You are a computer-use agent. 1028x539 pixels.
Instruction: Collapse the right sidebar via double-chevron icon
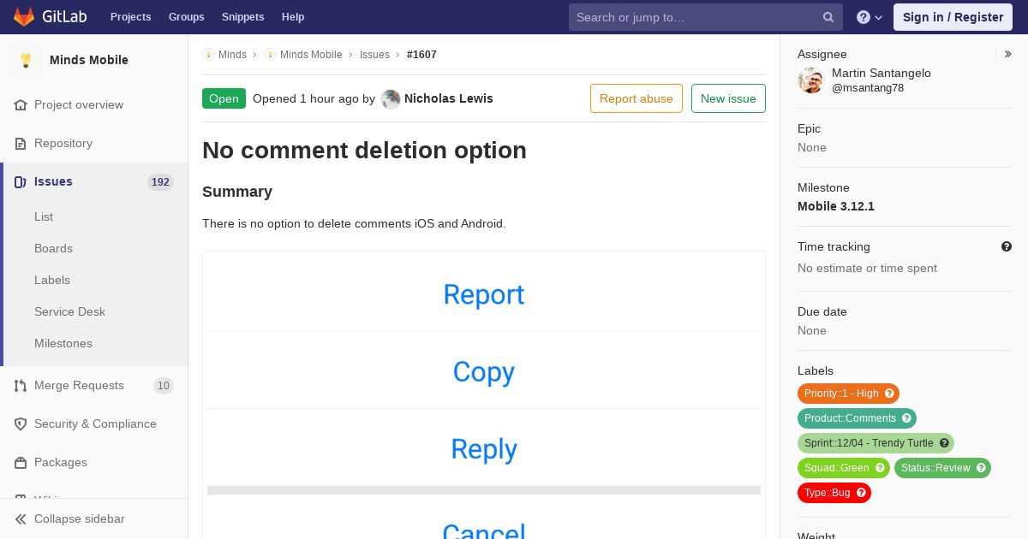(x=1008, y=54)
